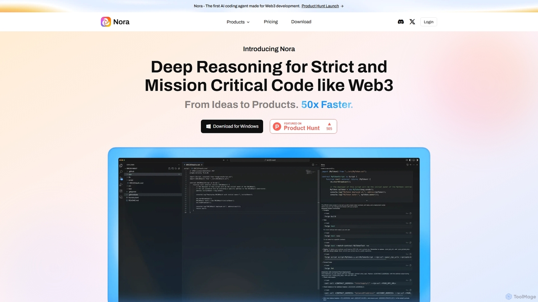Click the "From Ideas to Products. 50x Faster." tagline
538x302 pixels.
[269, 104]
